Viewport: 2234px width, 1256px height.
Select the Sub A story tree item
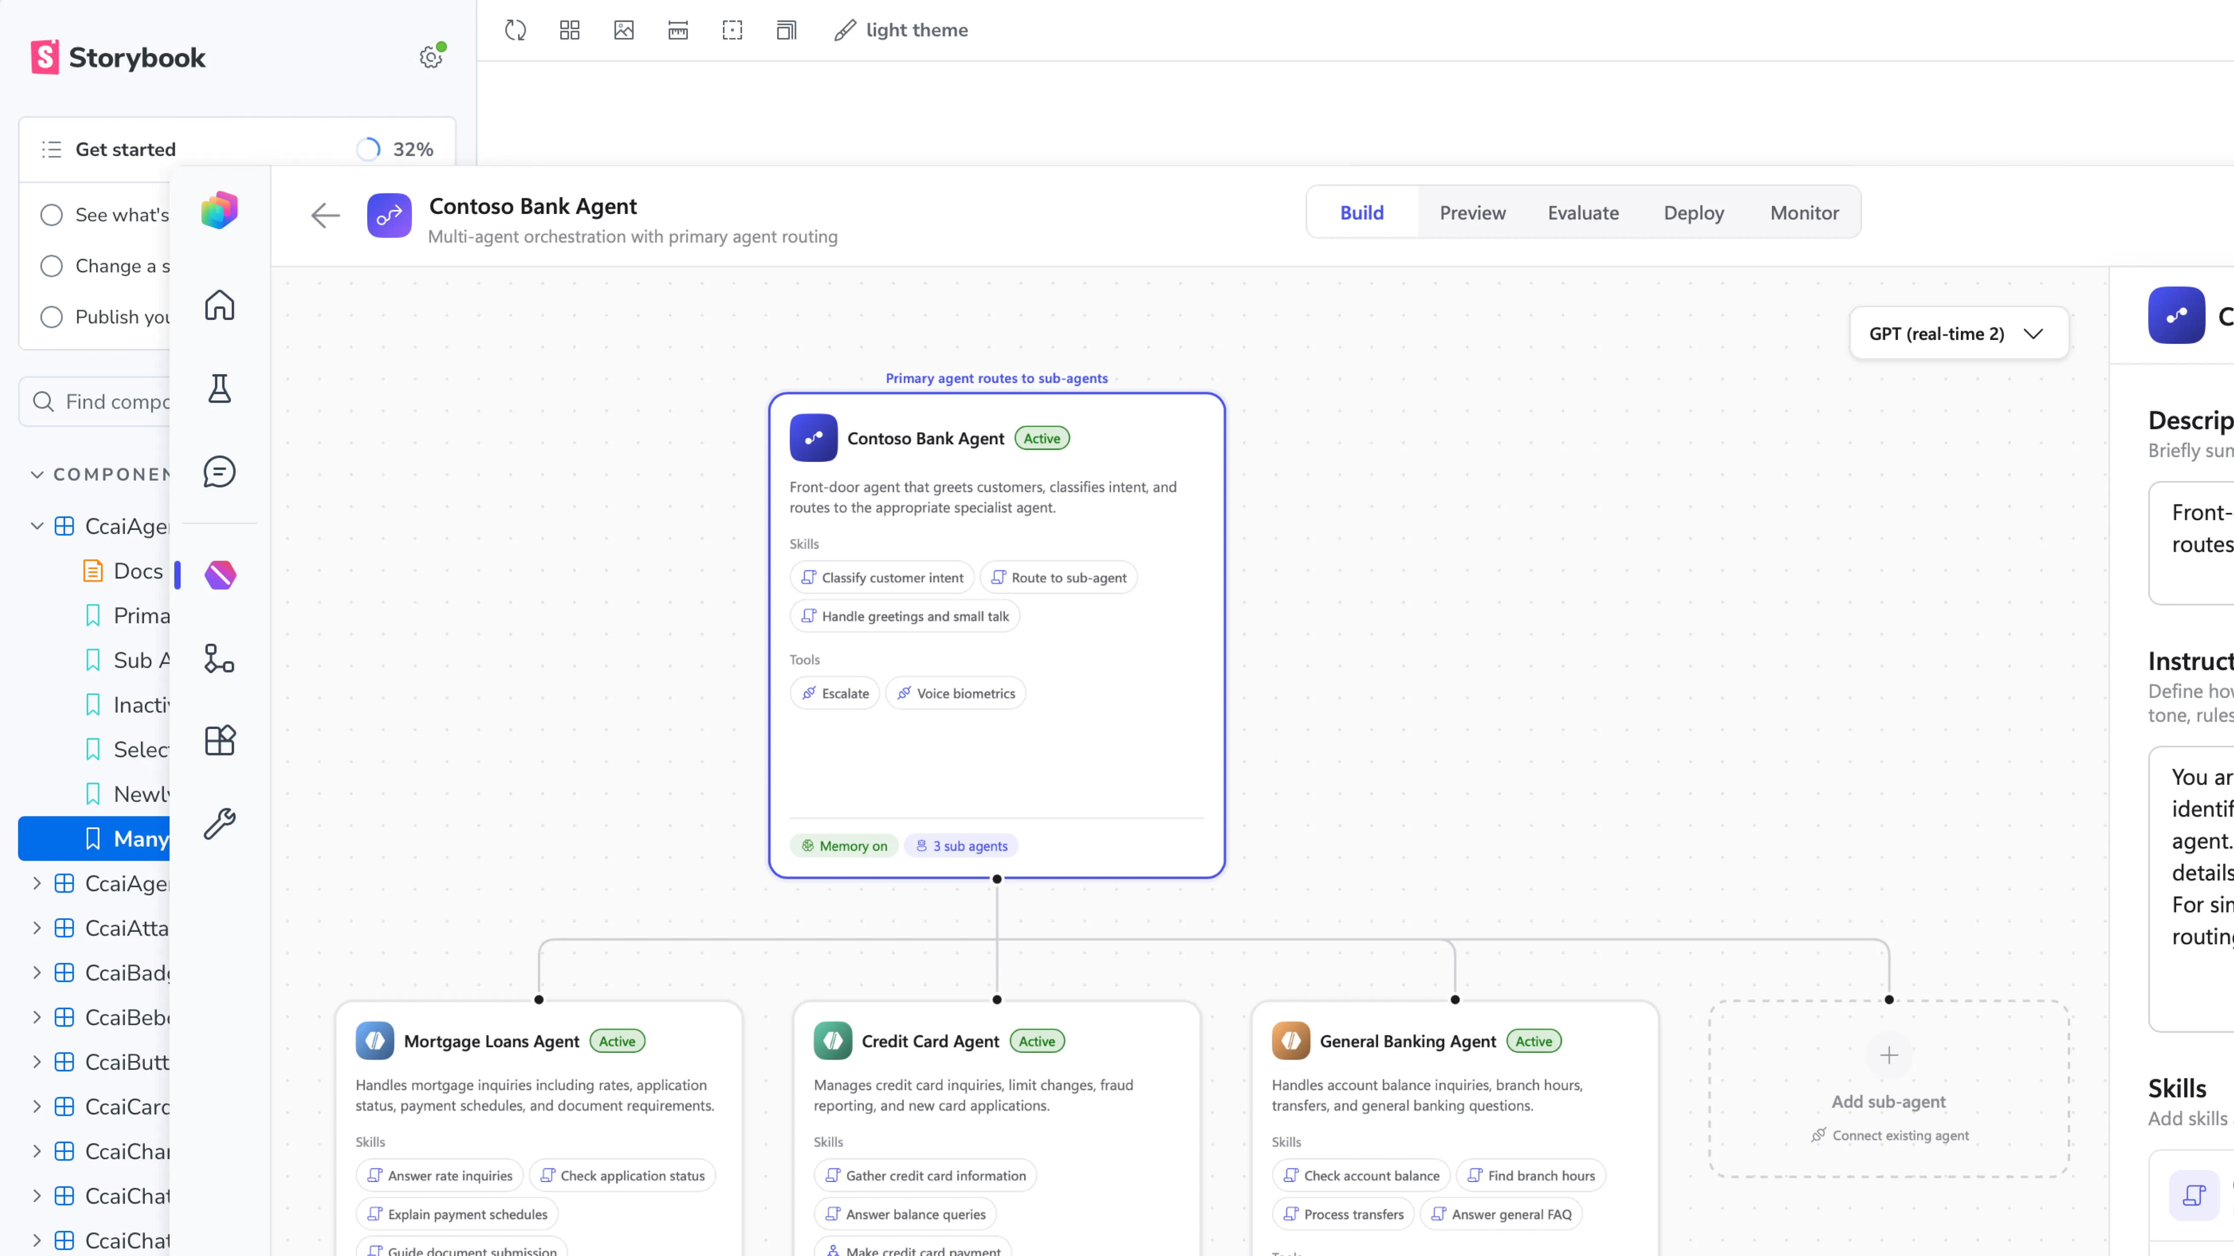[127, 660]
